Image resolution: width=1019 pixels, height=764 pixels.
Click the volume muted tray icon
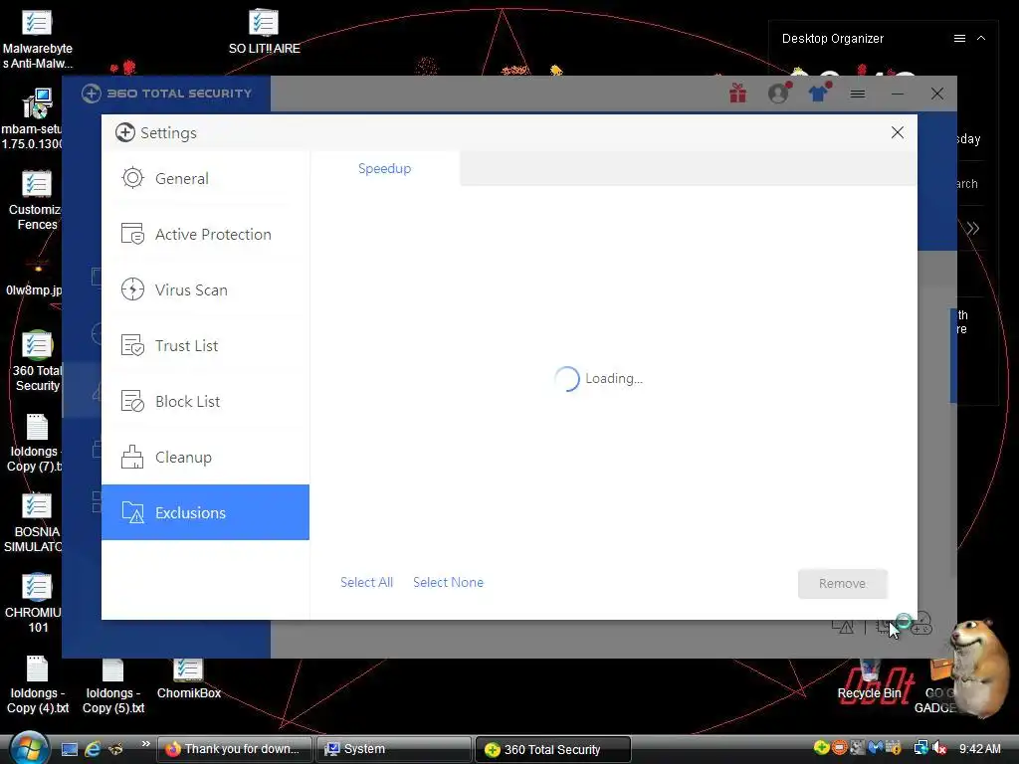(939, 748)
